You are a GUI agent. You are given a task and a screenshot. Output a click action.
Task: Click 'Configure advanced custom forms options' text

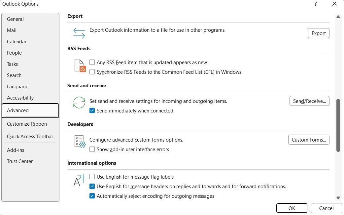136,140
